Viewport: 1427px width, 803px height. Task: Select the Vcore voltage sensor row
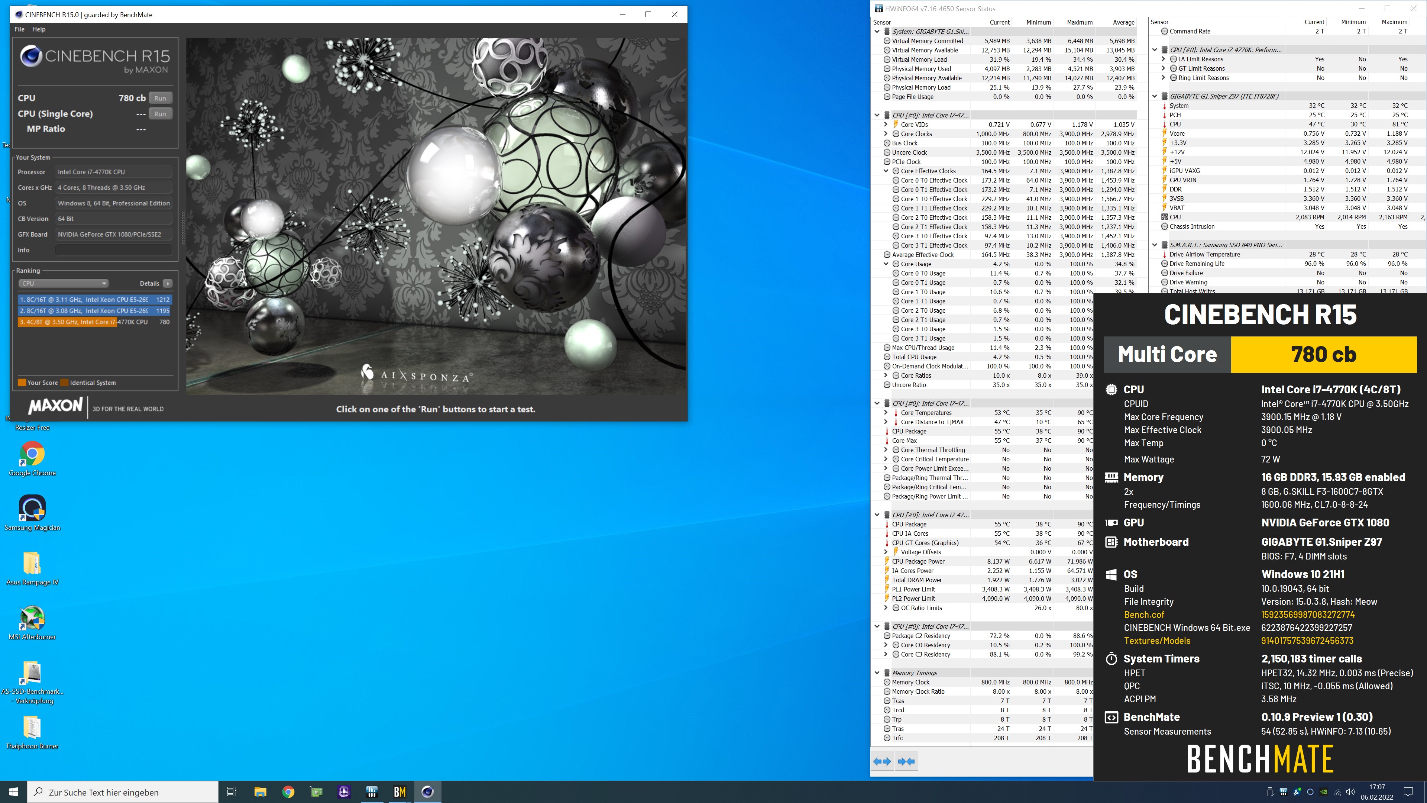coord(1287,133)
